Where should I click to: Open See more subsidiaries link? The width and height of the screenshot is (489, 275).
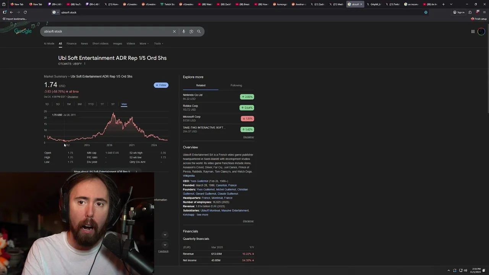point(202,215)
